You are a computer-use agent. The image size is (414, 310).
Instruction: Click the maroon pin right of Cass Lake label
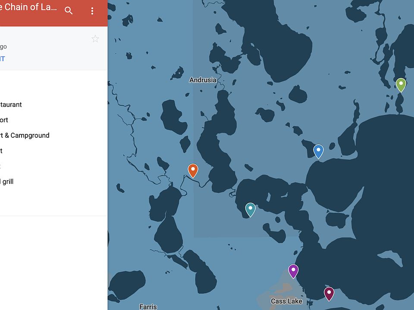329,293
